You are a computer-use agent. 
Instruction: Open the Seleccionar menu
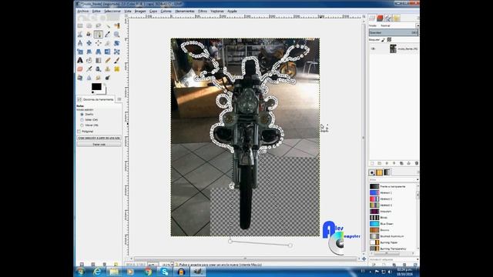tap(112, 11)
